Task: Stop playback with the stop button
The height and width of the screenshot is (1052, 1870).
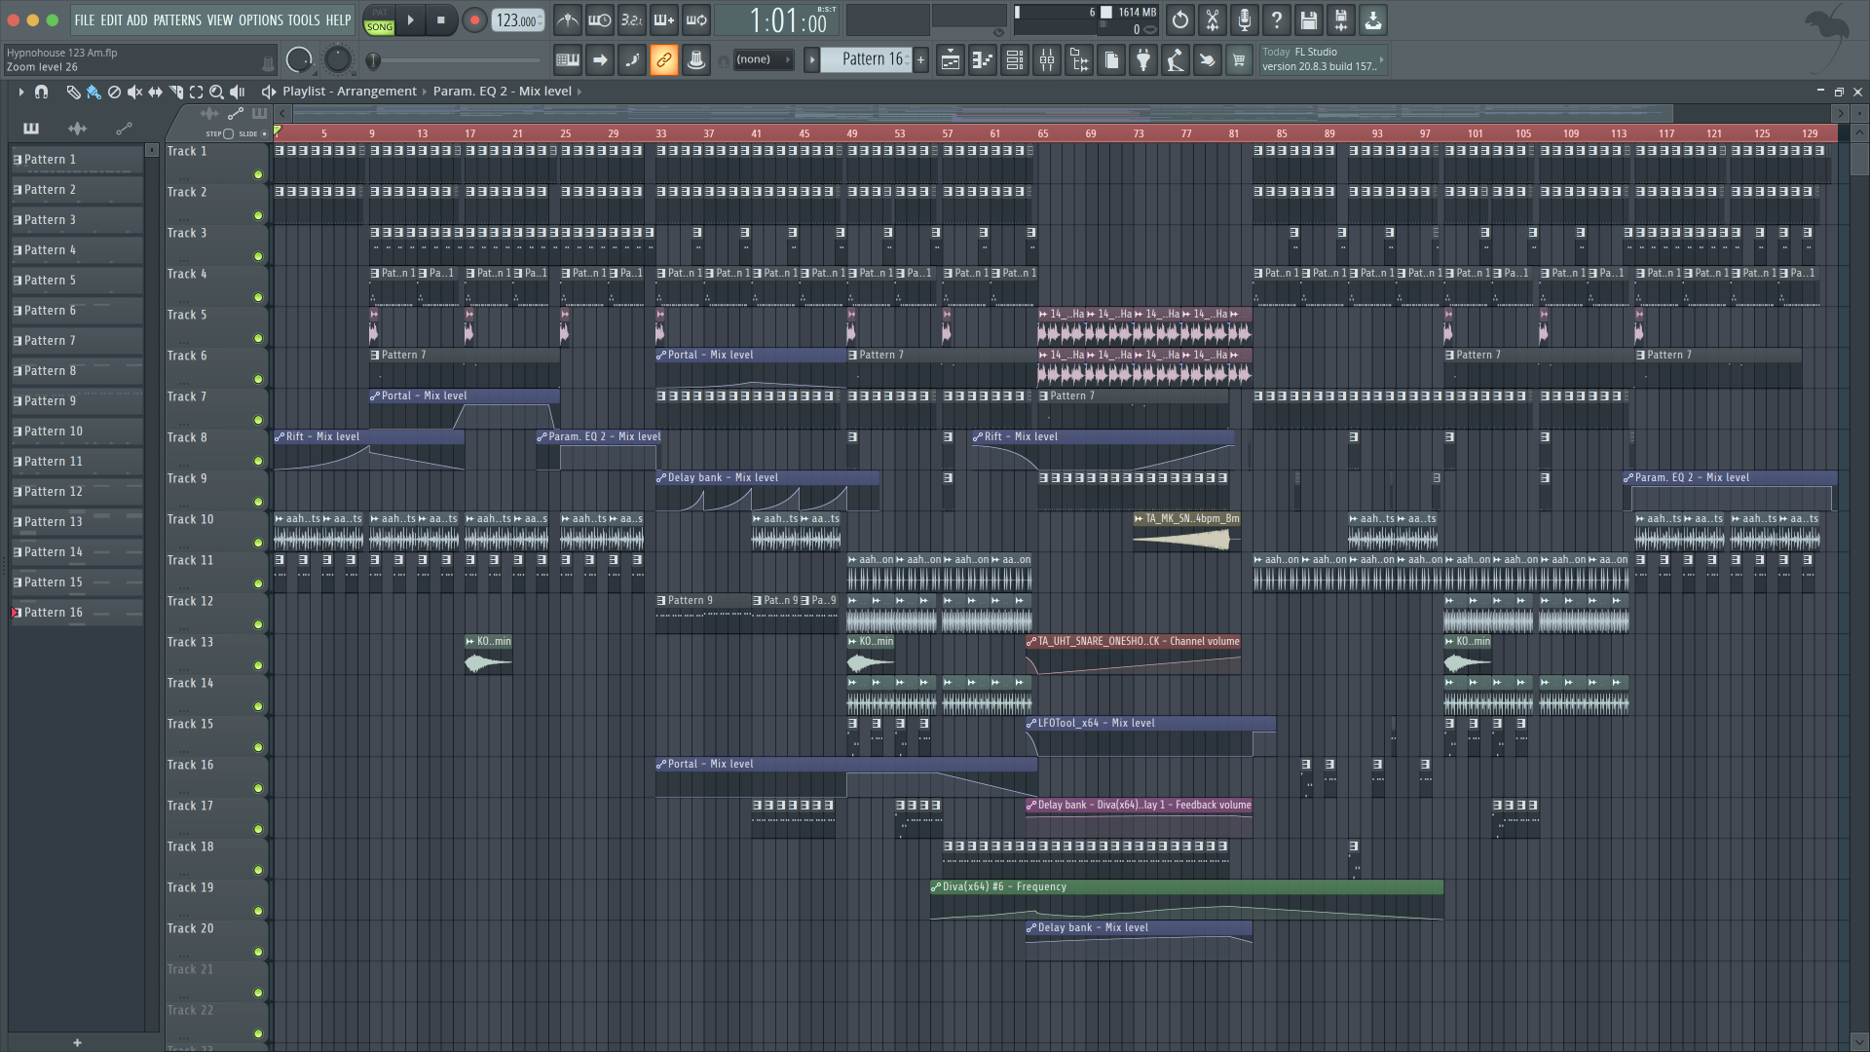Action: coord(440,19)
